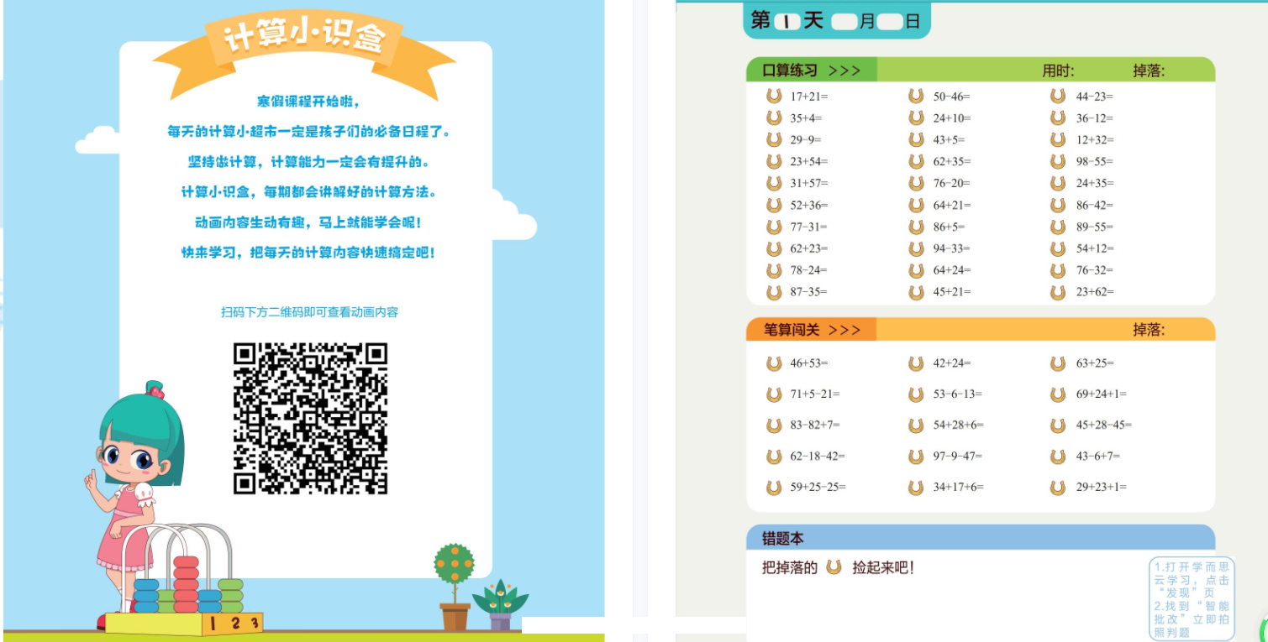Screen dimensions: 1268x642
Task: Click the equation text 36-12=
Action: coord(1095,118)
